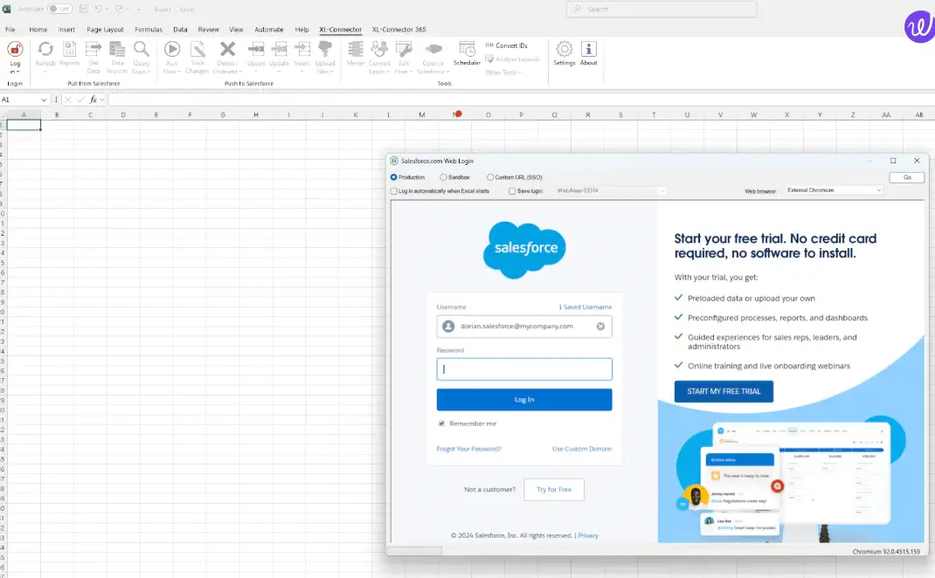Click the Use Custom Domain link
Image resolution: width=935 pixels, height=578 pixels.
[x=582, y=449]
